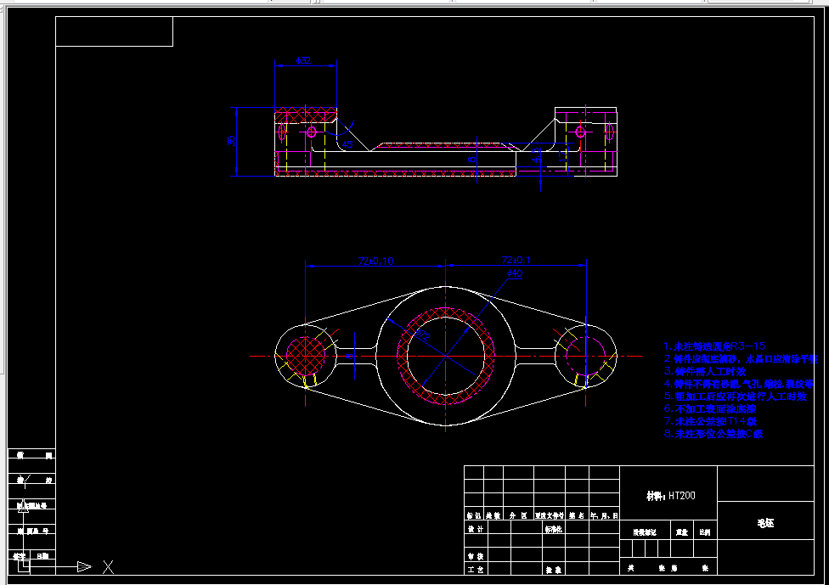Select the 分区 header in the title block
829x585 pixels.
(x=518, y=515)
